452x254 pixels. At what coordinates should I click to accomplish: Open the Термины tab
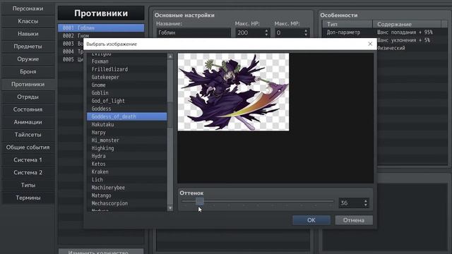point(28,198)
